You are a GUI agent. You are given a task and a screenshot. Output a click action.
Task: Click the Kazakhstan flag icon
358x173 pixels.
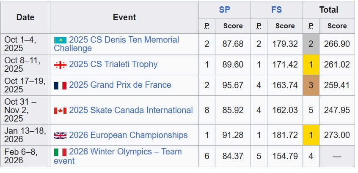[x=60, y=40]
